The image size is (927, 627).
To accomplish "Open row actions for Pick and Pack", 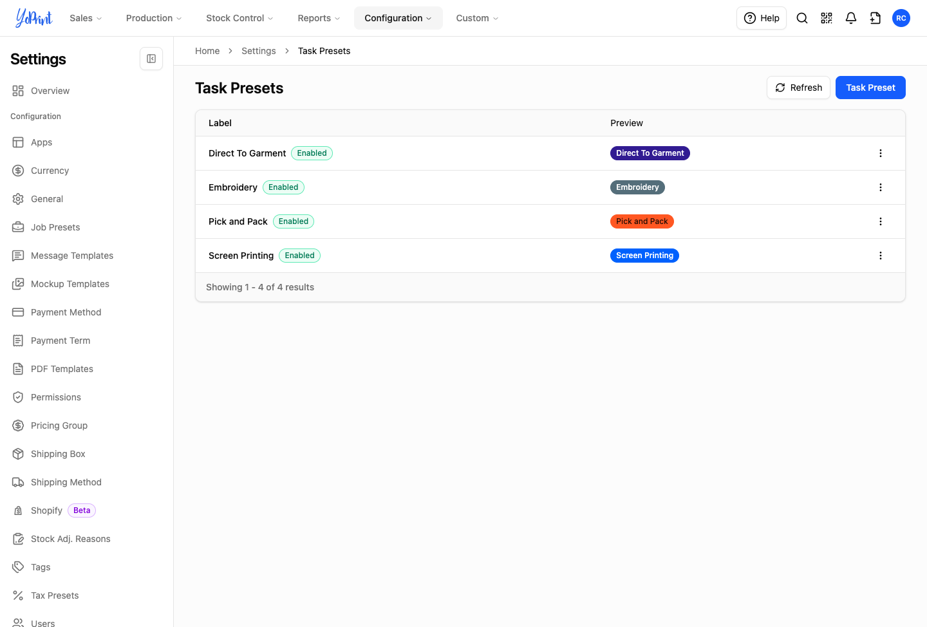I will tap(881, 221).
